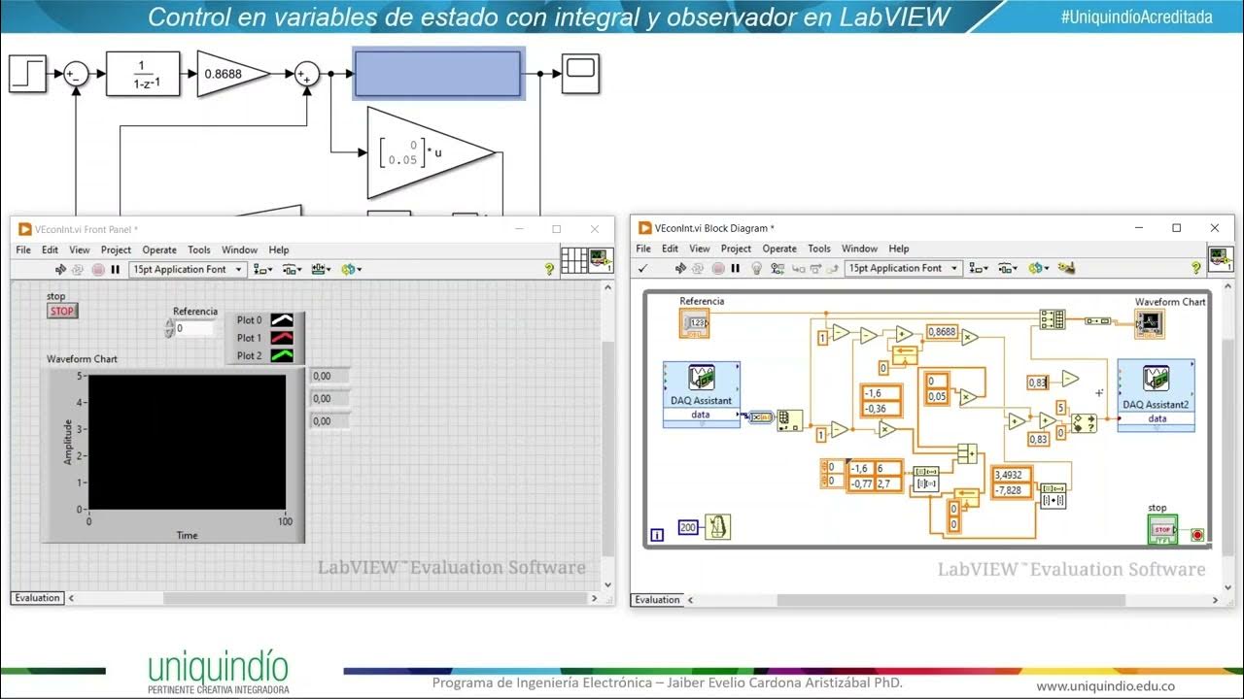The height and width of the screenshot is (699, 1244).
Task: Open Distribute Objects dropdown in Front Panel
Action: [293, 270]
